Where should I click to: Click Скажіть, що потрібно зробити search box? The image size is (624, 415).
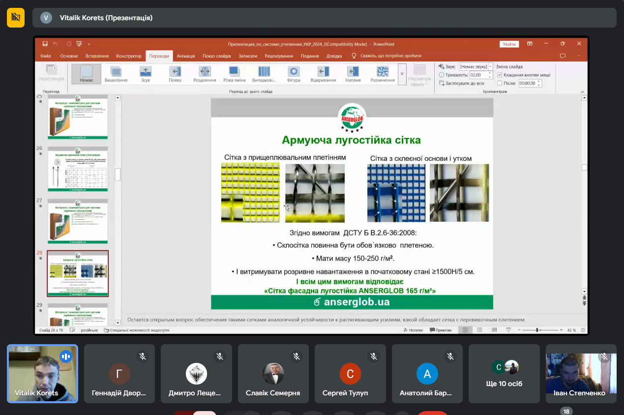point(386,56)
